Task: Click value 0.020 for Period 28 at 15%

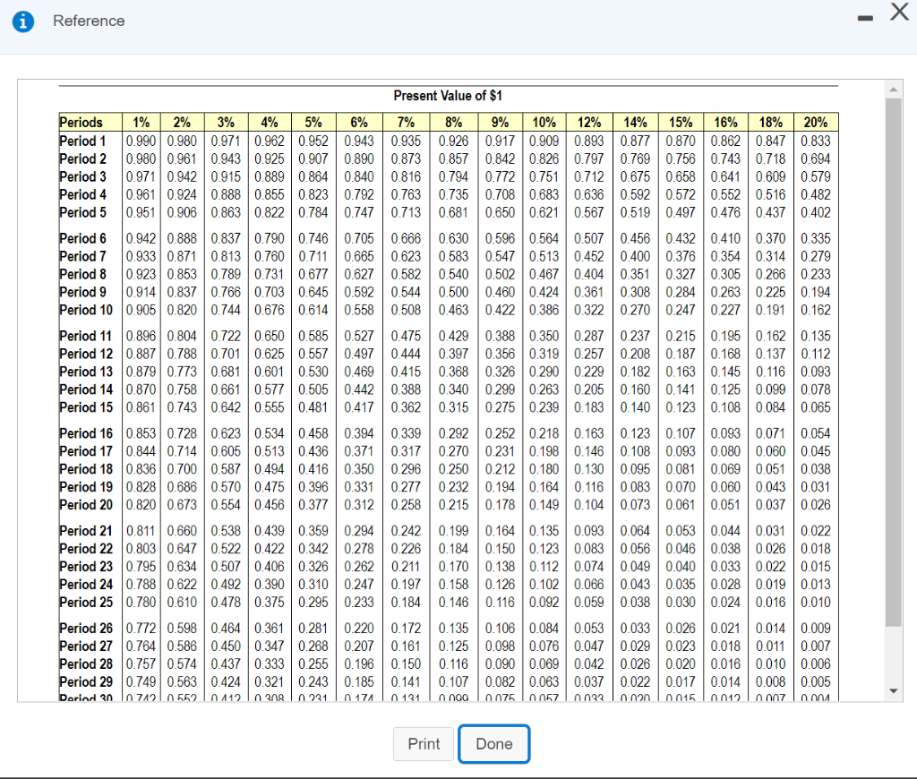Action: pos(681,664)
